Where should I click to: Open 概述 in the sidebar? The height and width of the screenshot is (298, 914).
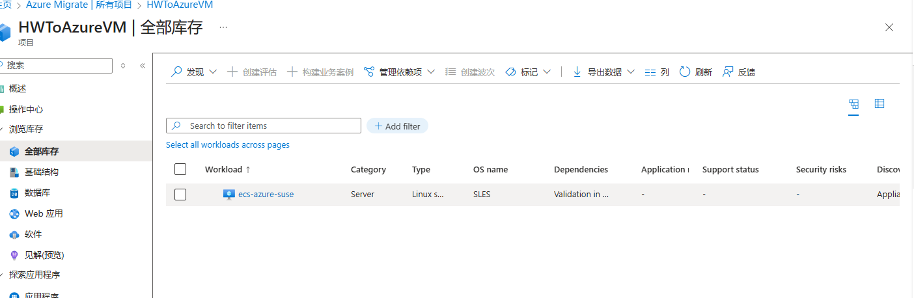tap(18, 89)
